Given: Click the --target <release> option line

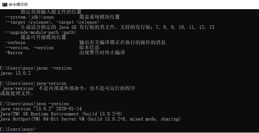Looking at the screenshot, I should (52, 22).
